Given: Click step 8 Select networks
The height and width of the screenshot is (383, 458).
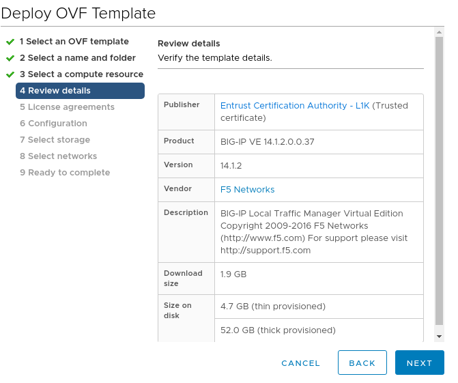Looking at the screenshot, I should click(x=59, y=156).
